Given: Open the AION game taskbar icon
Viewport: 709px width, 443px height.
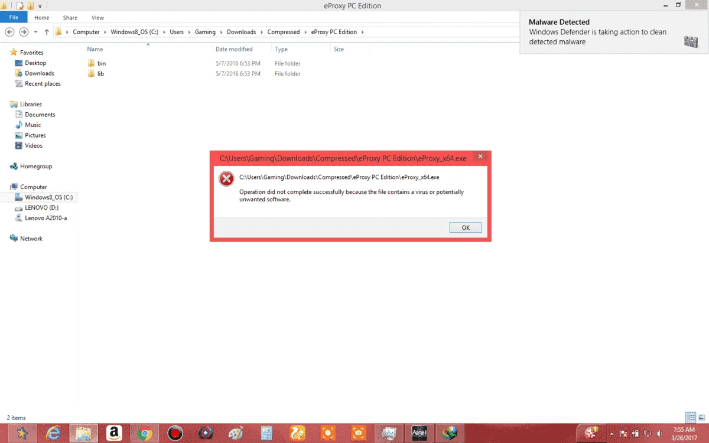Looking at the screenshot, I should [419, 434].
